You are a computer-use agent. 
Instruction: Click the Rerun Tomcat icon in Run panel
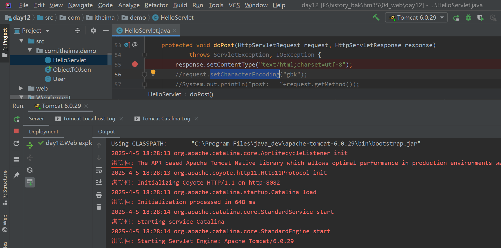click(x=17, y=119)
